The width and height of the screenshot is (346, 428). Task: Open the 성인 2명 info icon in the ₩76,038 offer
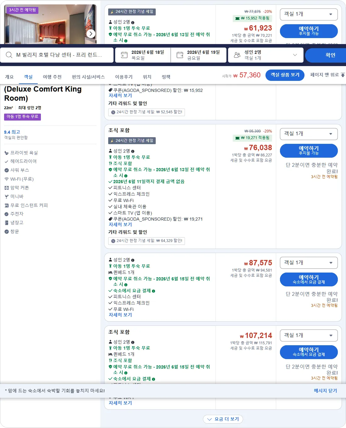(133, 151)
